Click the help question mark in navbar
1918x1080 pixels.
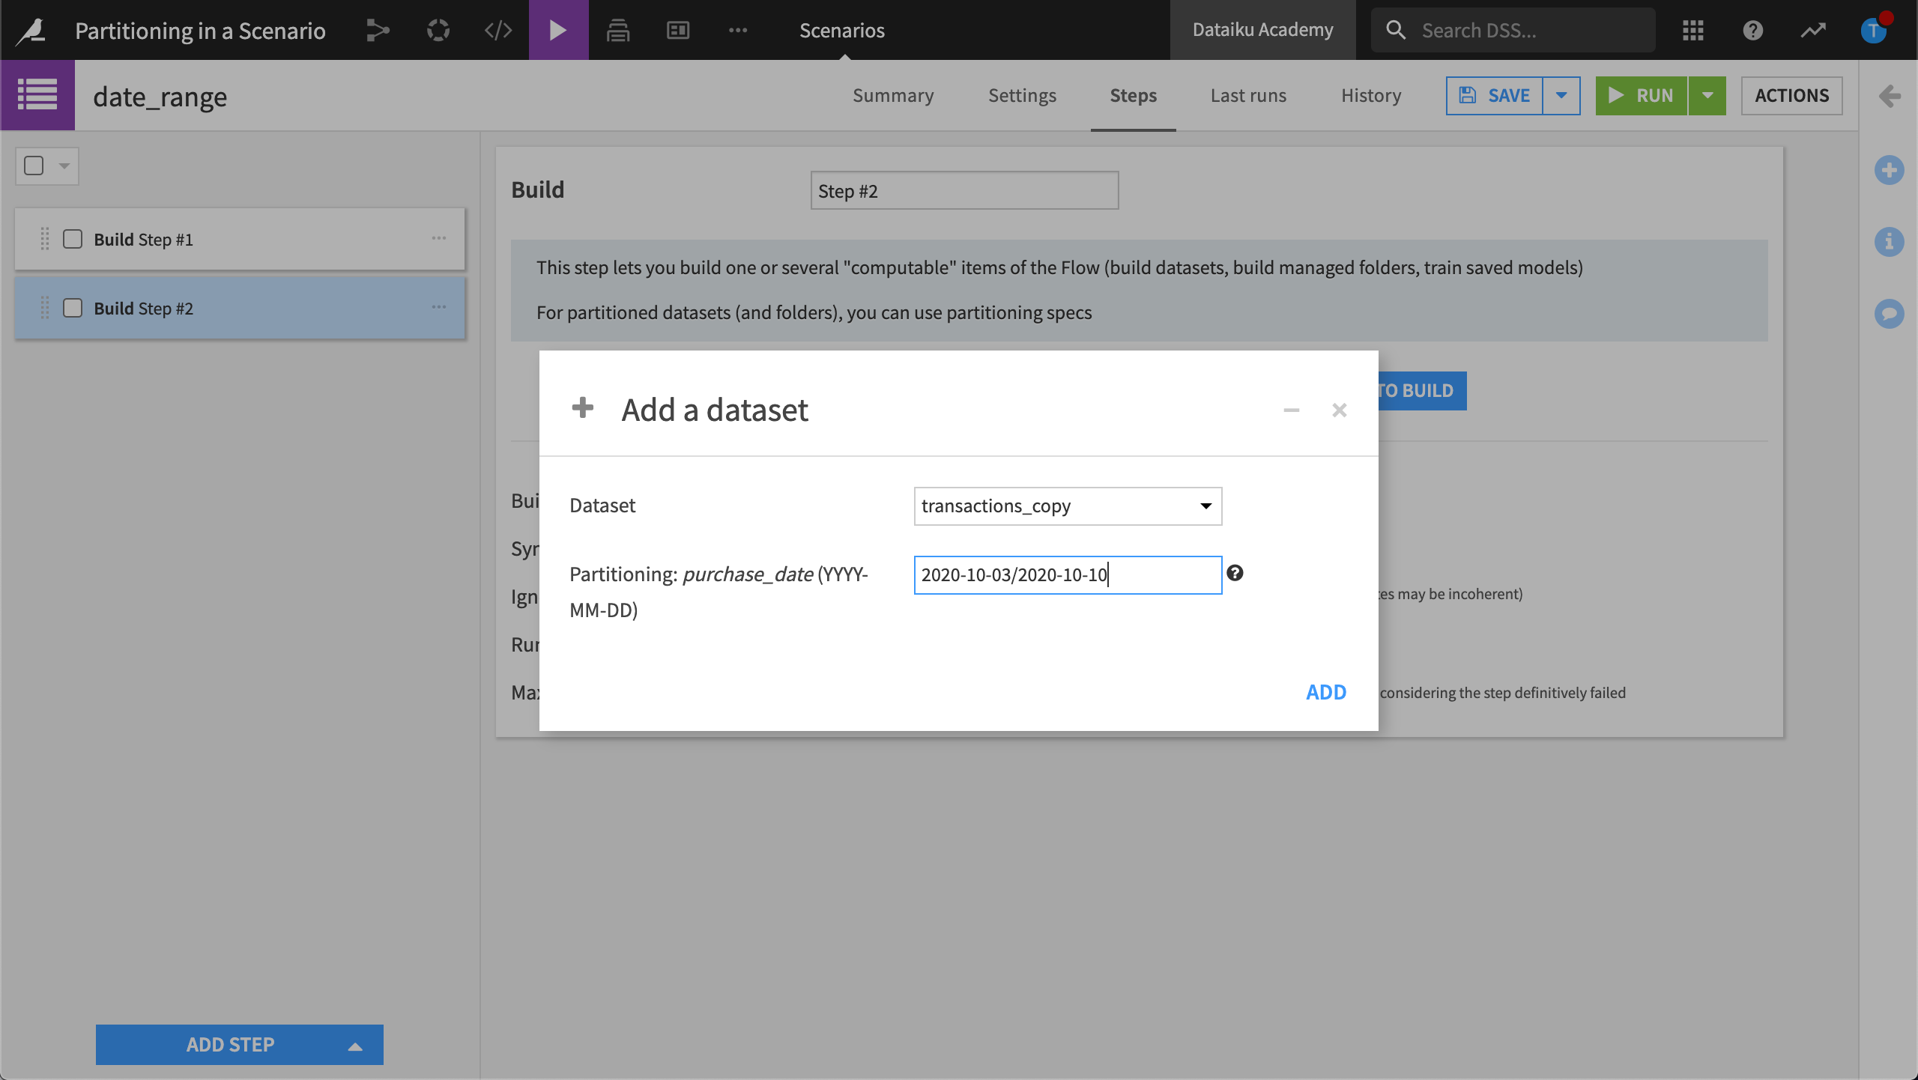pyautogui.click(x=1752, y=30)
